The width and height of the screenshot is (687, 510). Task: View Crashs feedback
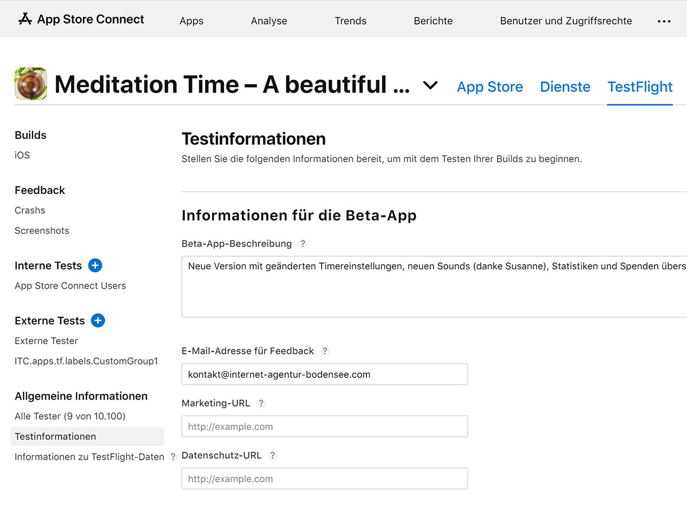coord(30,210)
